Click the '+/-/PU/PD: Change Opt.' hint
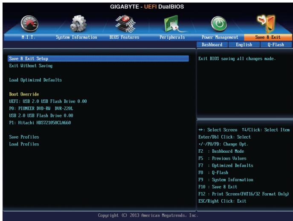The image size is (293, 221). coord(223,144)
